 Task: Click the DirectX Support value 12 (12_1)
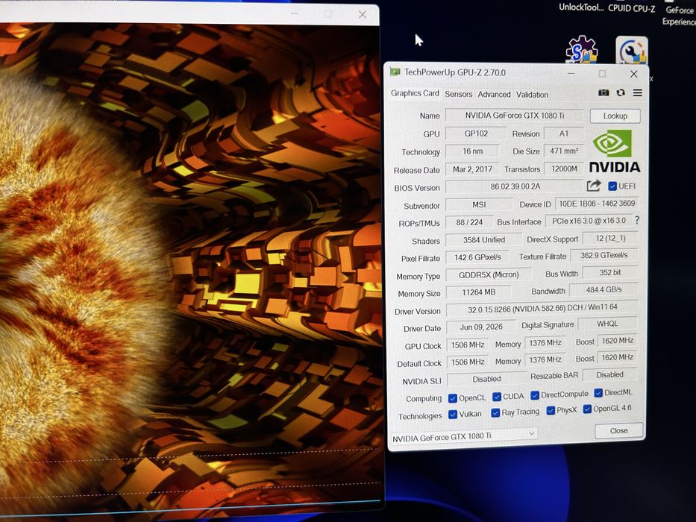pyautogui.click(x=610, y=239)
